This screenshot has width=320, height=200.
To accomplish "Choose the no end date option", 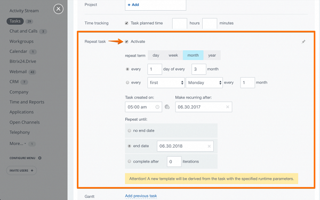I will point(130,130).
